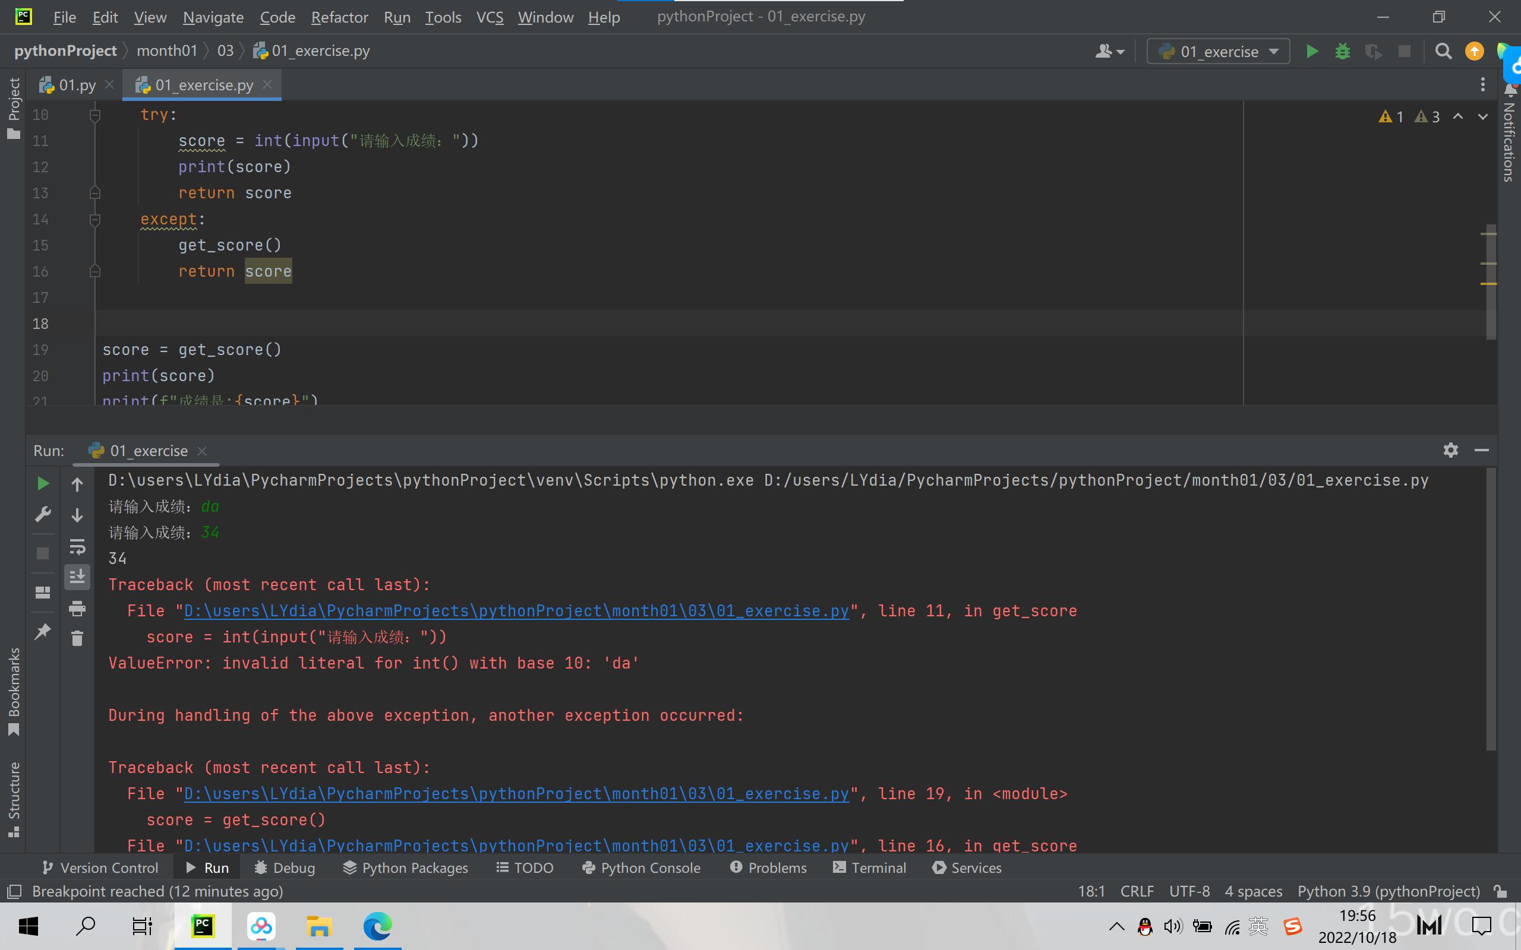This screenshot has width=1521, height=950.
Task: Collapse the except block fold marker
Action: click(x=95, y=219)
